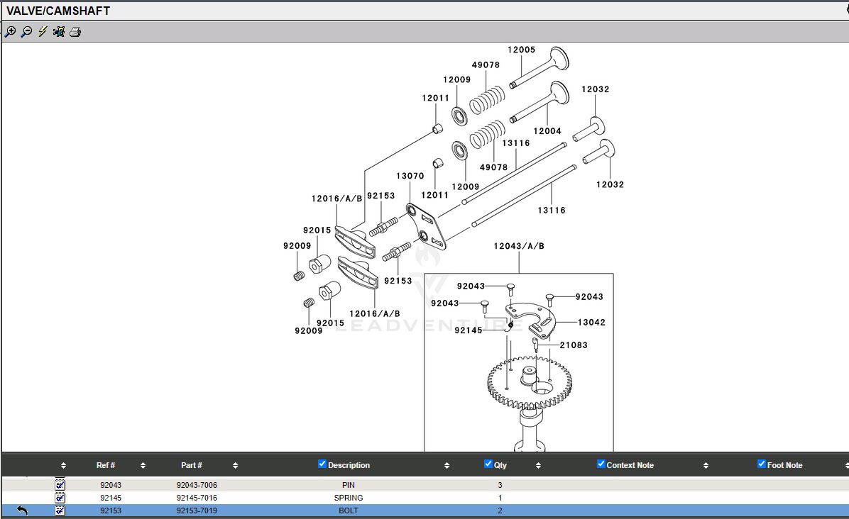Screen dimensions: 849x519
Task: Disable the Context Note column checkbox
Action: point(601,464)
